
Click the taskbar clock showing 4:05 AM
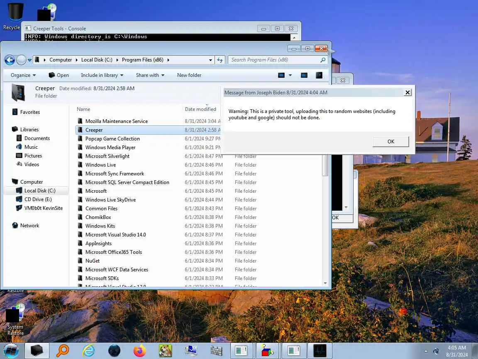457,351
